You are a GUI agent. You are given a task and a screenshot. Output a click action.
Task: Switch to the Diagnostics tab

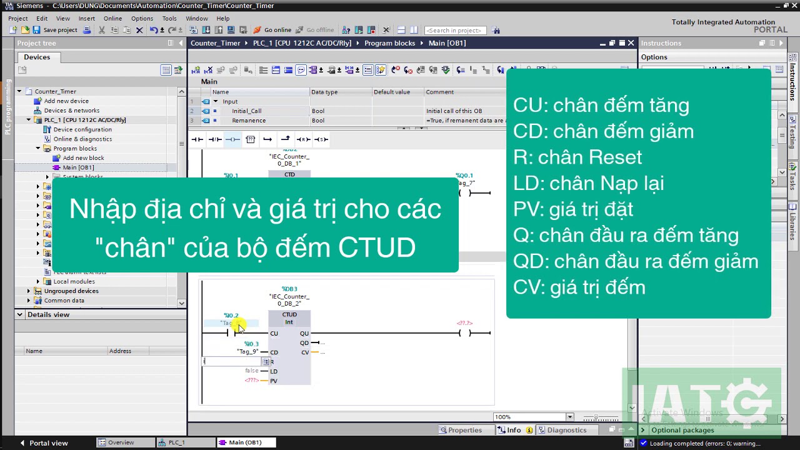(x=562, y=430)
